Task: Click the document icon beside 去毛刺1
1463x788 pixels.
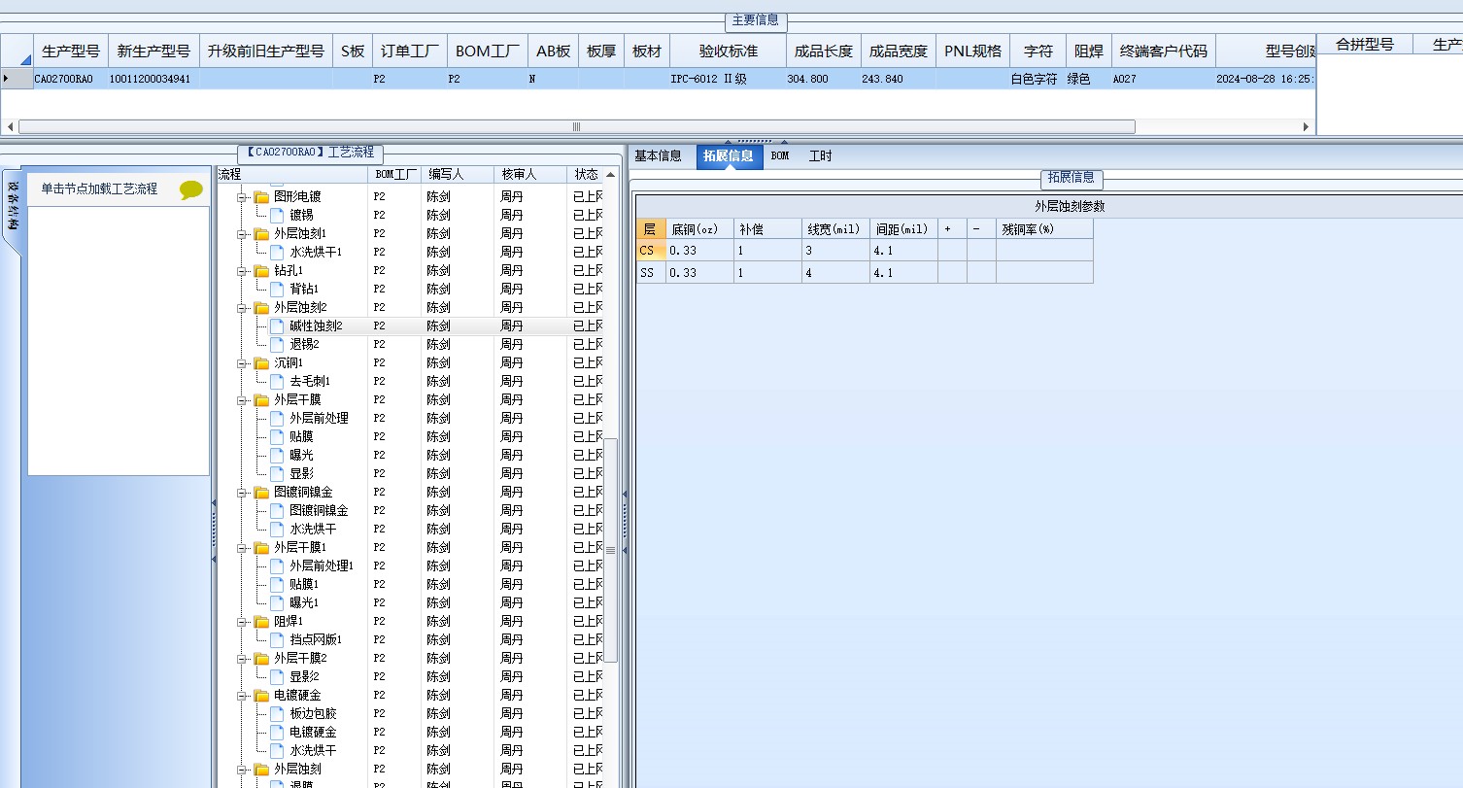Action: click(278, 381)
